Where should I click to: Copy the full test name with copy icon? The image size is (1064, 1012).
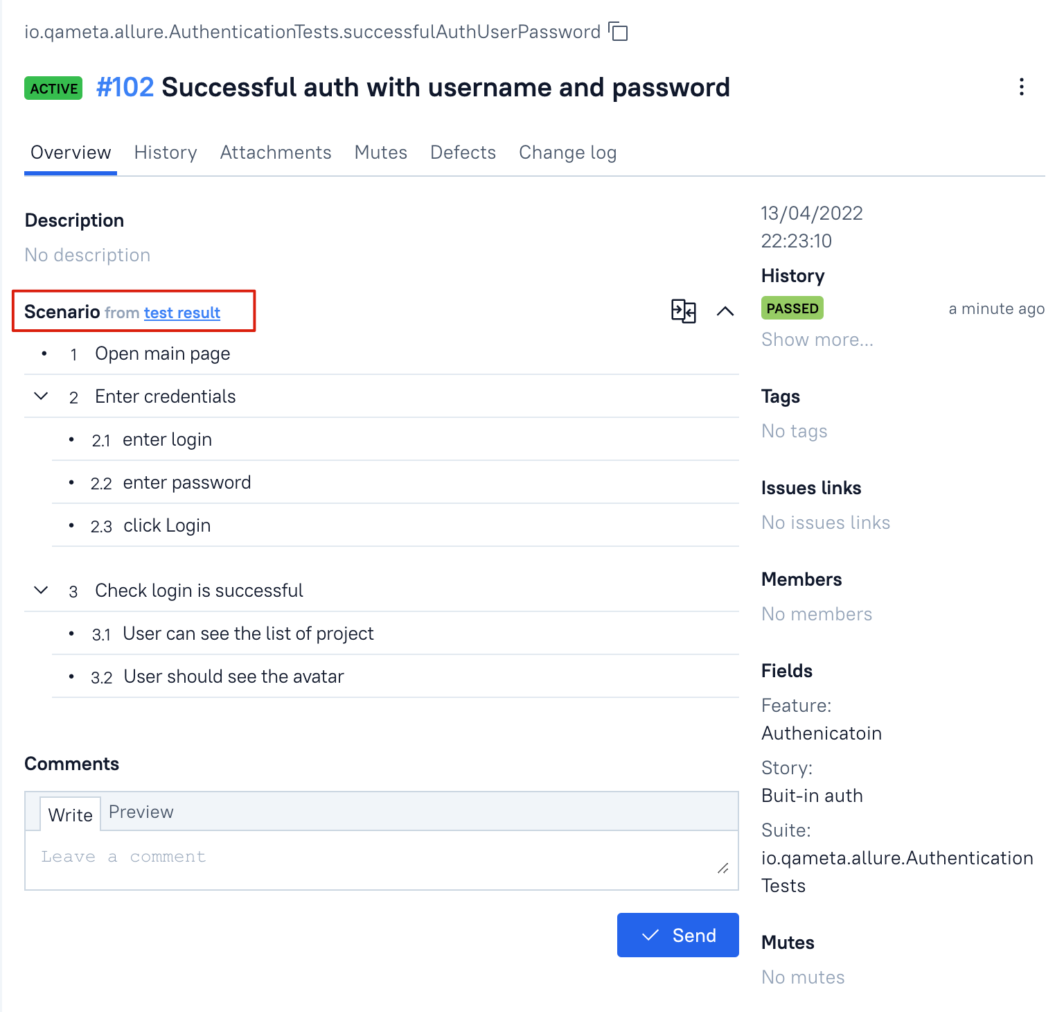[x=618, y=32]
